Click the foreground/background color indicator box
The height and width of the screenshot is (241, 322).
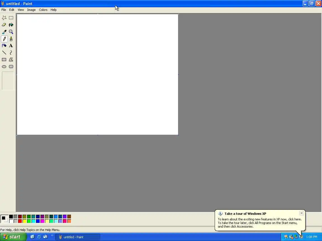[x=4, y=219]
